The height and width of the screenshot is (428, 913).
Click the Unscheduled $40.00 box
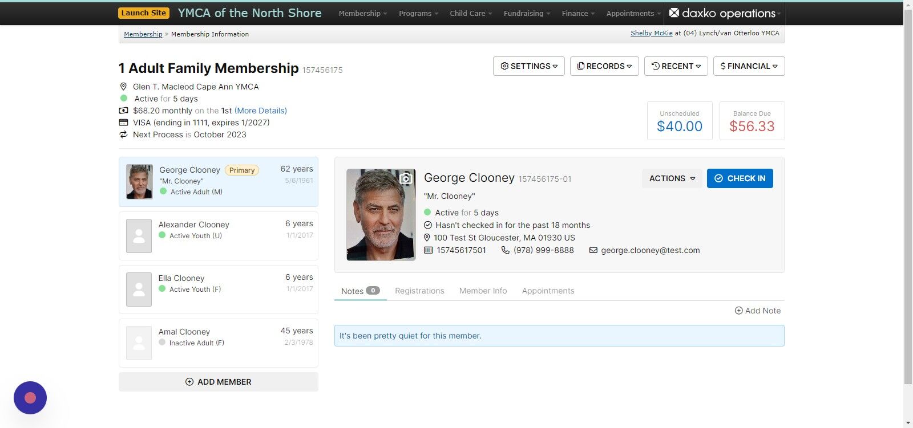[x=680, y=121]
